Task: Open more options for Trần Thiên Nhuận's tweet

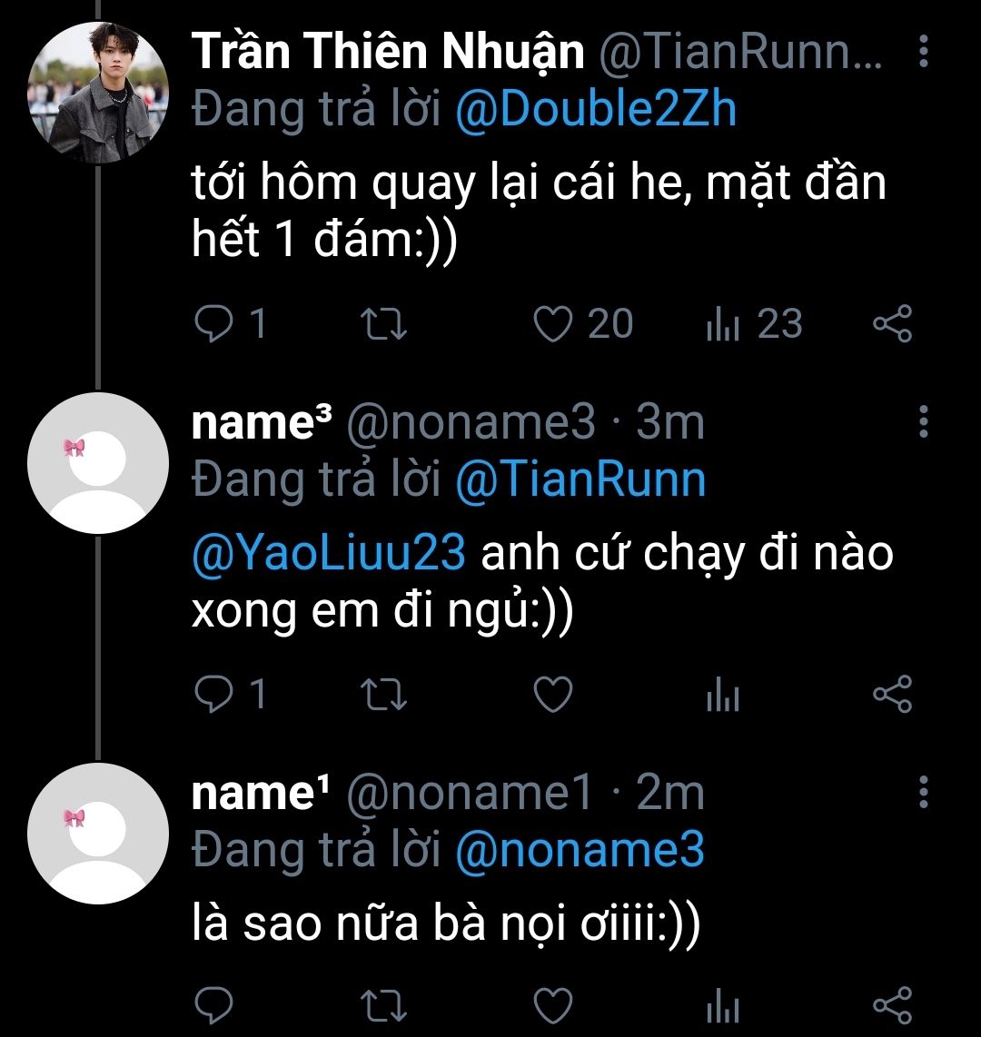Action: (x=923, y=53)
